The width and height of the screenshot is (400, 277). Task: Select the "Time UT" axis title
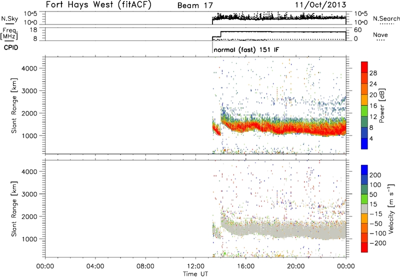pyautogui.click(x=195, y=274)
